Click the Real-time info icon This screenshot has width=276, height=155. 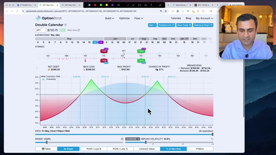(x=79, y=30)
